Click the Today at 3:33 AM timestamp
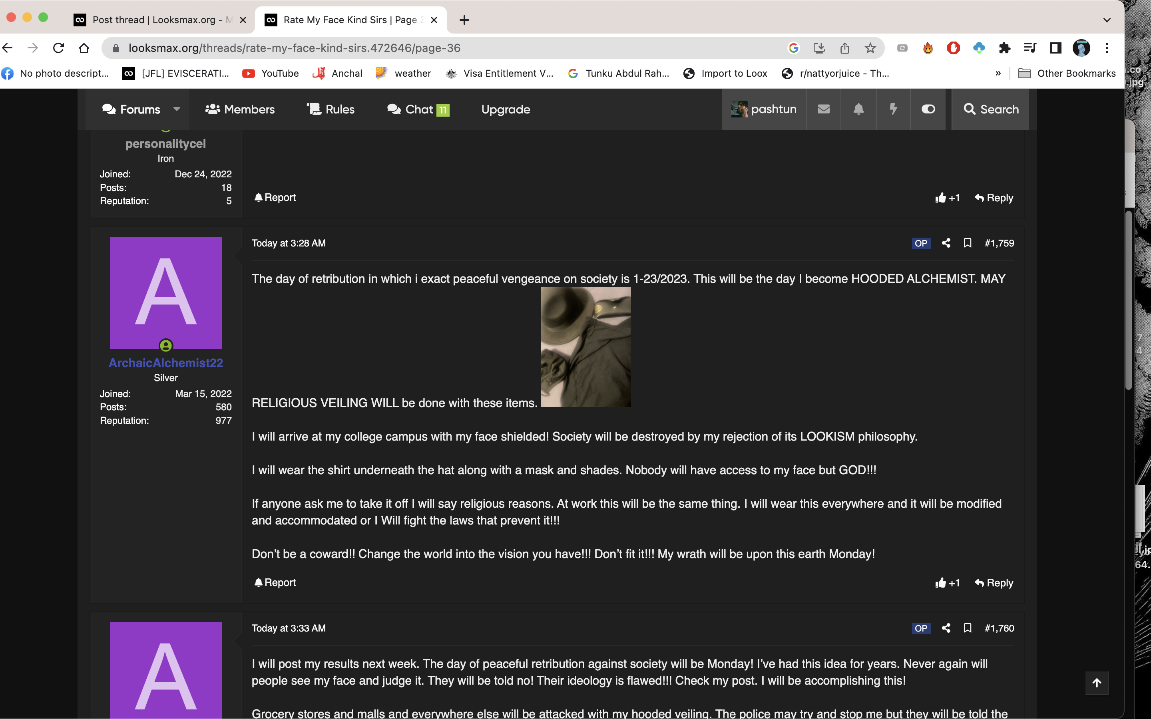The width and height of the screenshot is (1151, 719). [x=289, y=628]
